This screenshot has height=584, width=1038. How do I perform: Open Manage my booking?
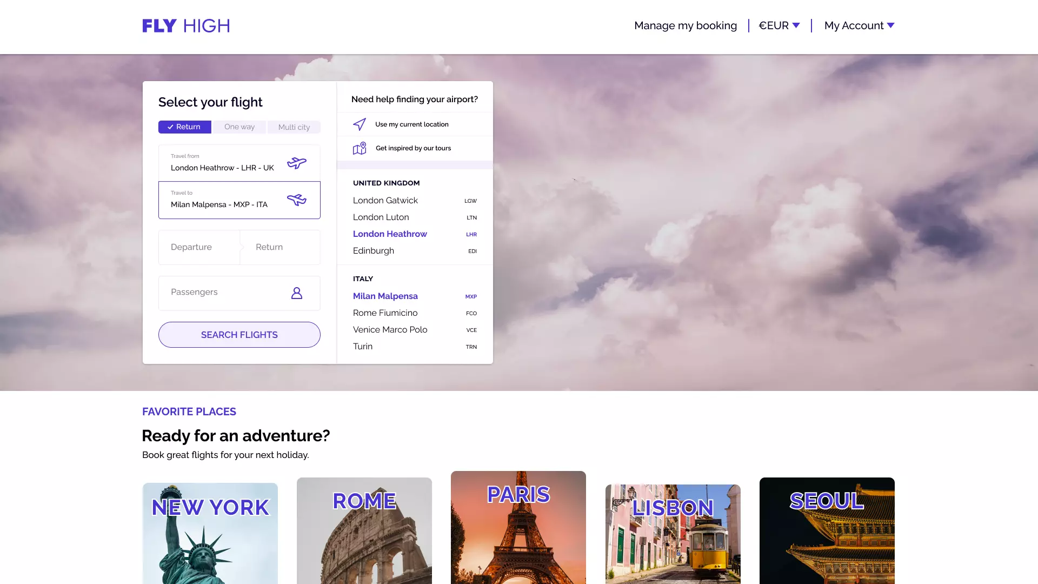pyautogui.click(x=685, y=25)
